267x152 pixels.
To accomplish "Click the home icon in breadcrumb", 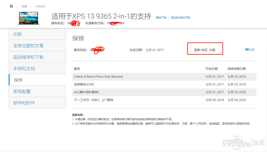I will pyautogui.click(x=11, y=6).
